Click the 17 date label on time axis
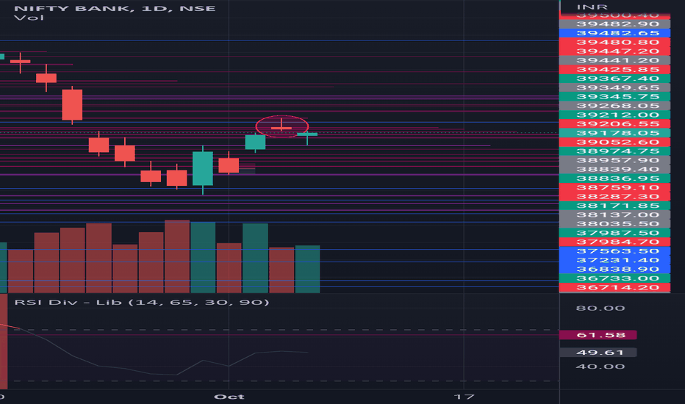 coord(464,397)
